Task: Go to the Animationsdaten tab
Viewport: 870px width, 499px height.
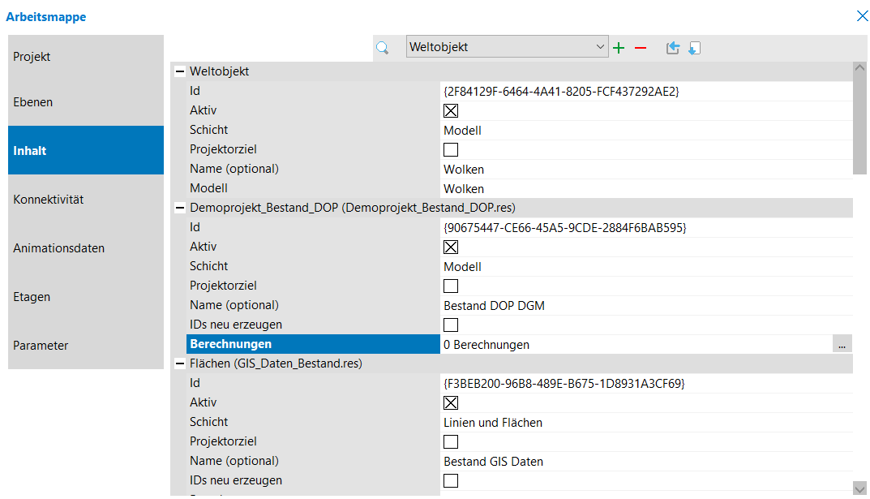Action: [x=85, y=248]
